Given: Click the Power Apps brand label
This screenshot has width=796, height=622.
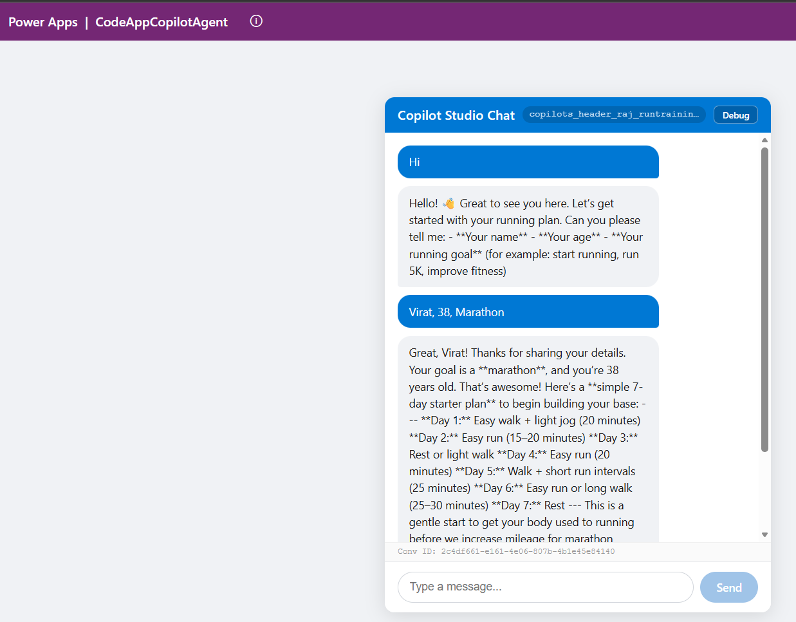Looking at the screenshot, I should click(42, 21).
